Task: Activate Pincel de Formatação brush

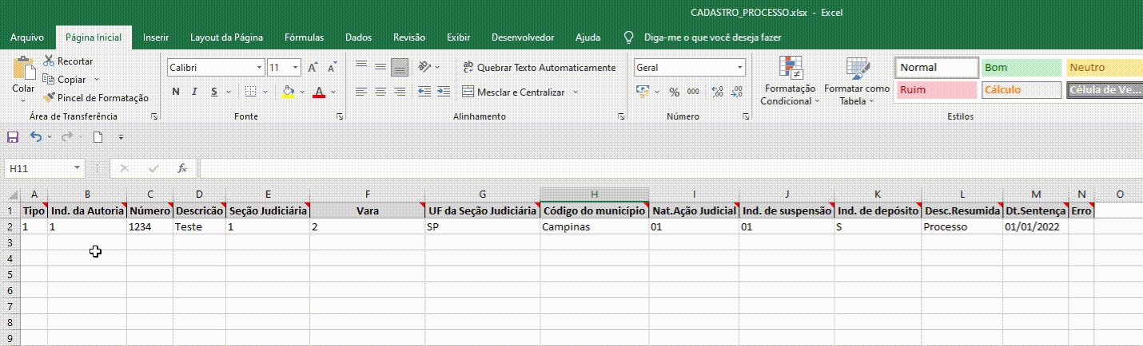Action: click(96, 98)
